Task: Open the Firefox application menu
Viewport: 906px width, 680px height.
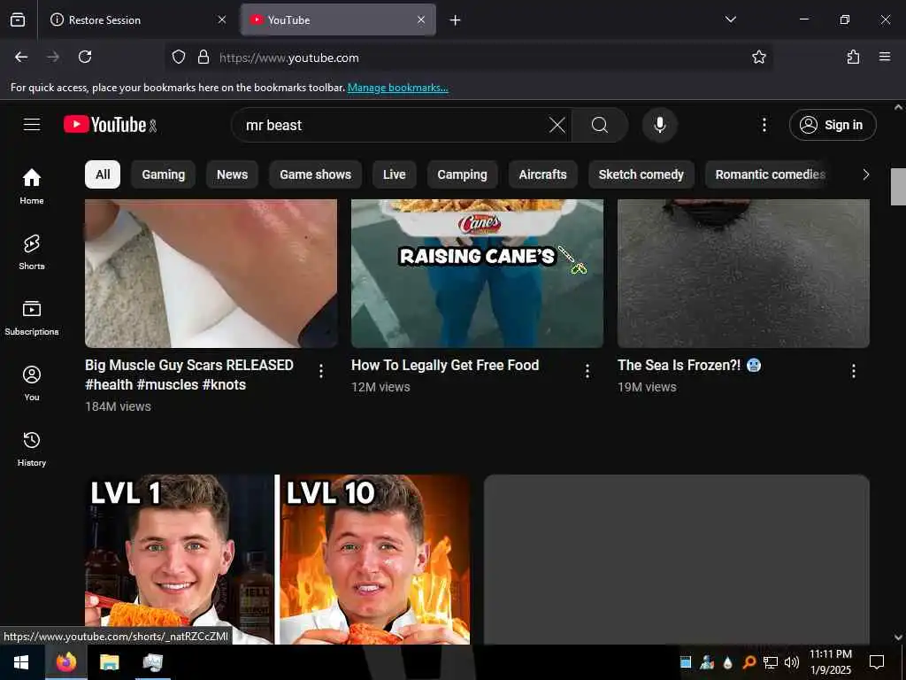Action: [x=885, y=57]
